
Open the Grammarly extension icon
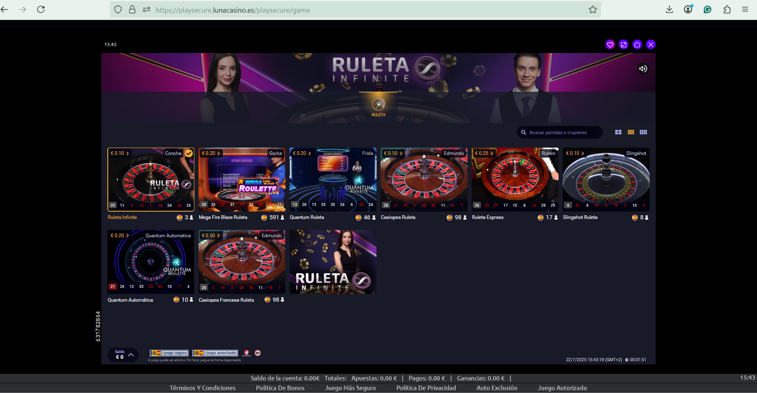point(708,9)
